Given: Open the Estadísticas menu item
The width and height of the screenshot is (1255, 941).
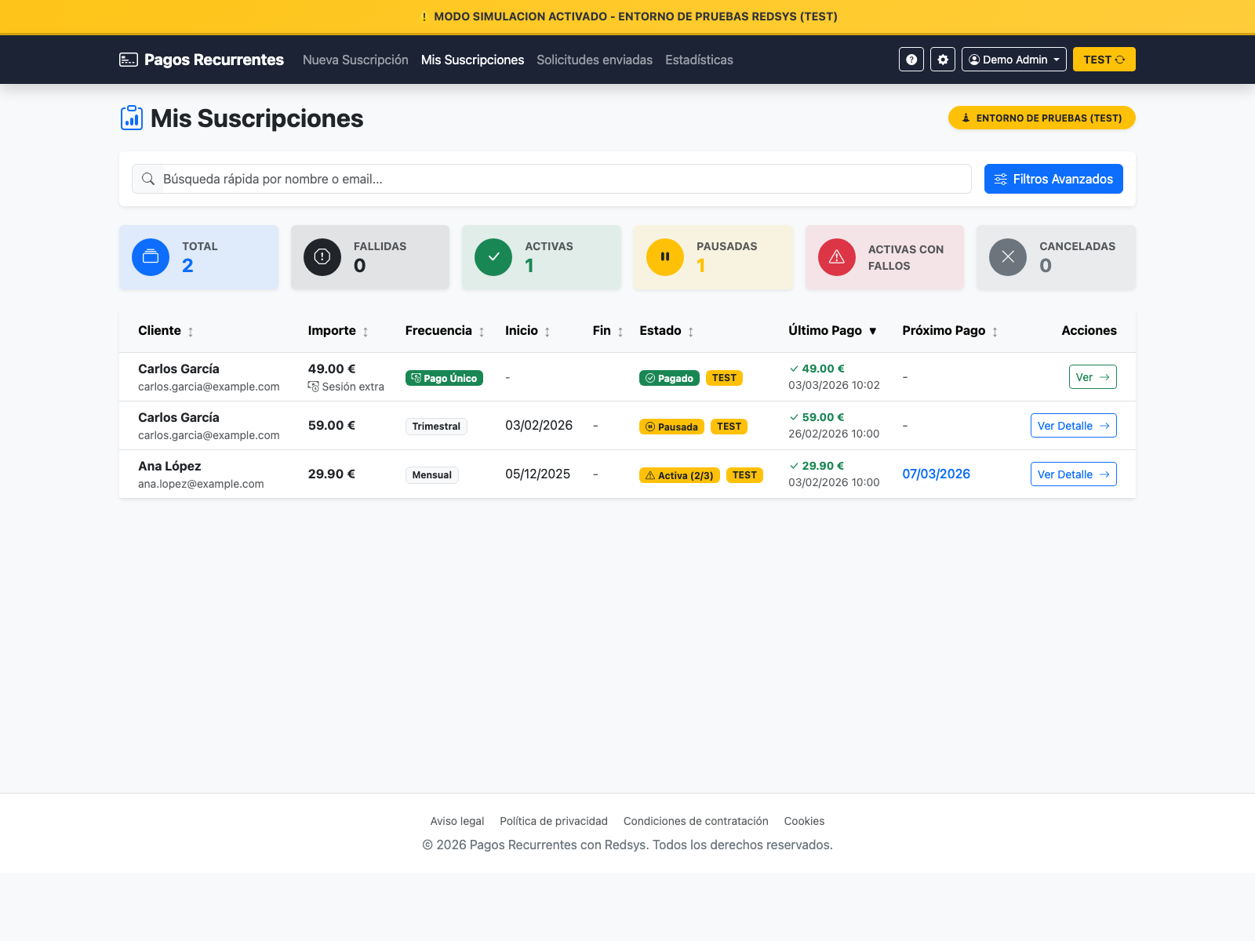Looking at the screenshot, I should coord(699,60).
